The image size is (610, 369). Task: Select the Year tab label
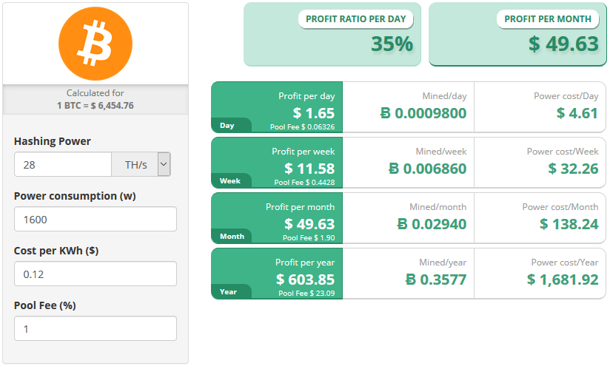pos(229,291)
